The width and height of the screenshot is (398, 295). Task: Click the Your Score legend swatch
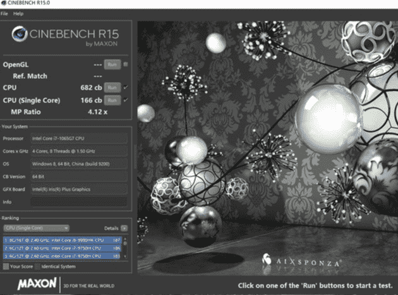click(6, 267)
